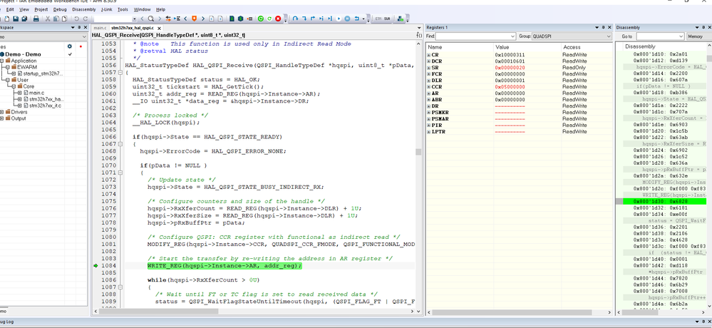Click the quick search box in toolbar
The height and width of the screenshot is (328, 712).
tap(115, 19)
